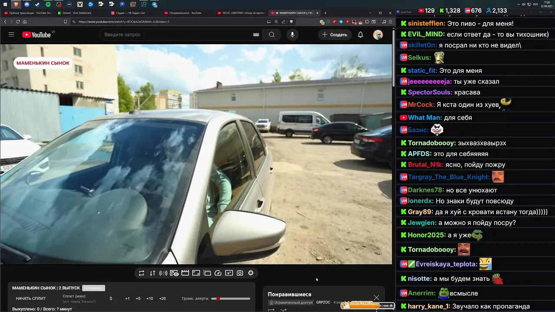The height and width of the screenshot is (312, 555).
Task: Switch to Понравившиеся - YouTube tab
Action: pos(188,13)
